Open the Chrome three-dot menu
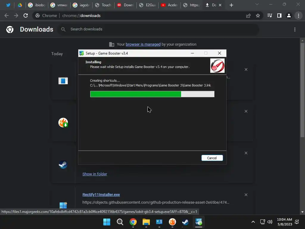 click(x=298, y=16)
